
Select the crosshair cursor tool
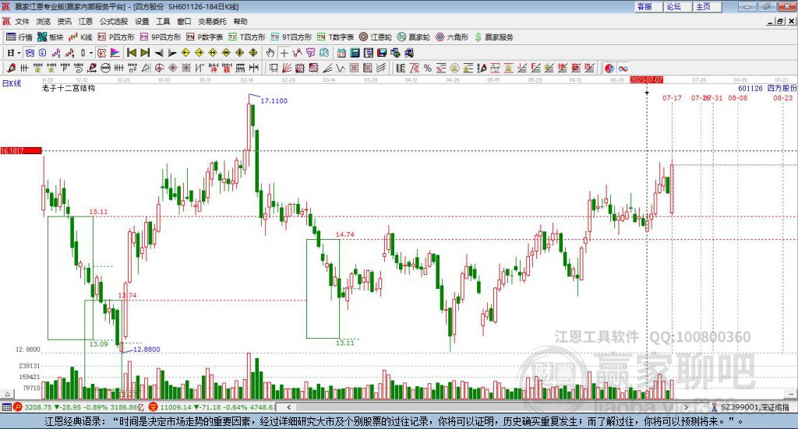tap(284, 53)
